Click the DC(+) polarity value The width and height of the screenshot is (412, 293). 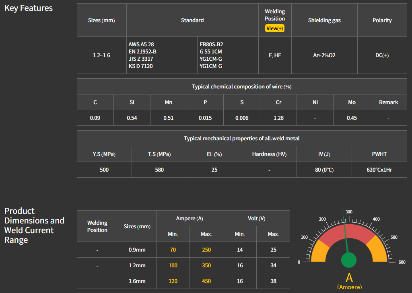pyautogui.click(x=382, y=55)
